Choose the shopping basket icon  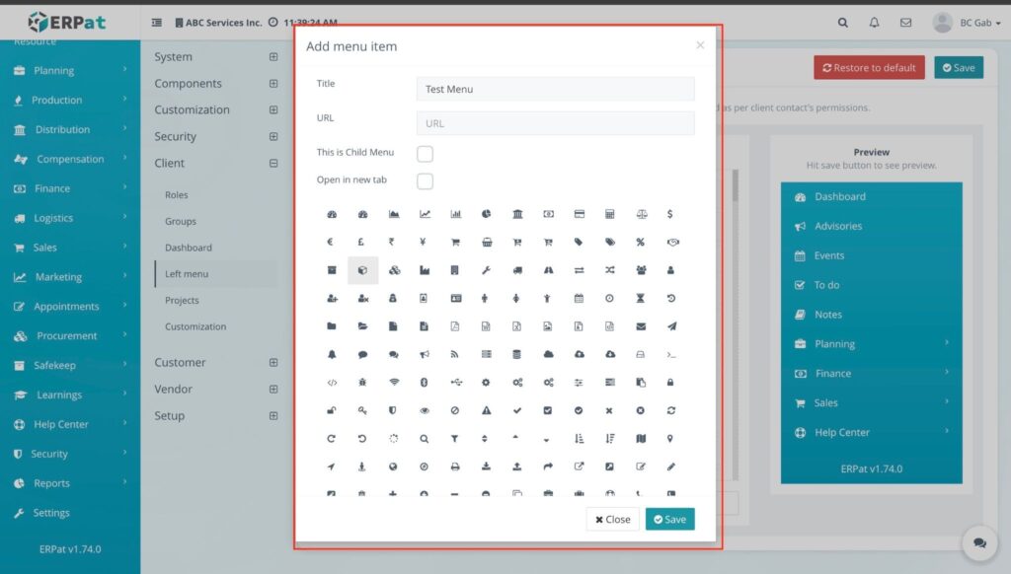point(487,243)
